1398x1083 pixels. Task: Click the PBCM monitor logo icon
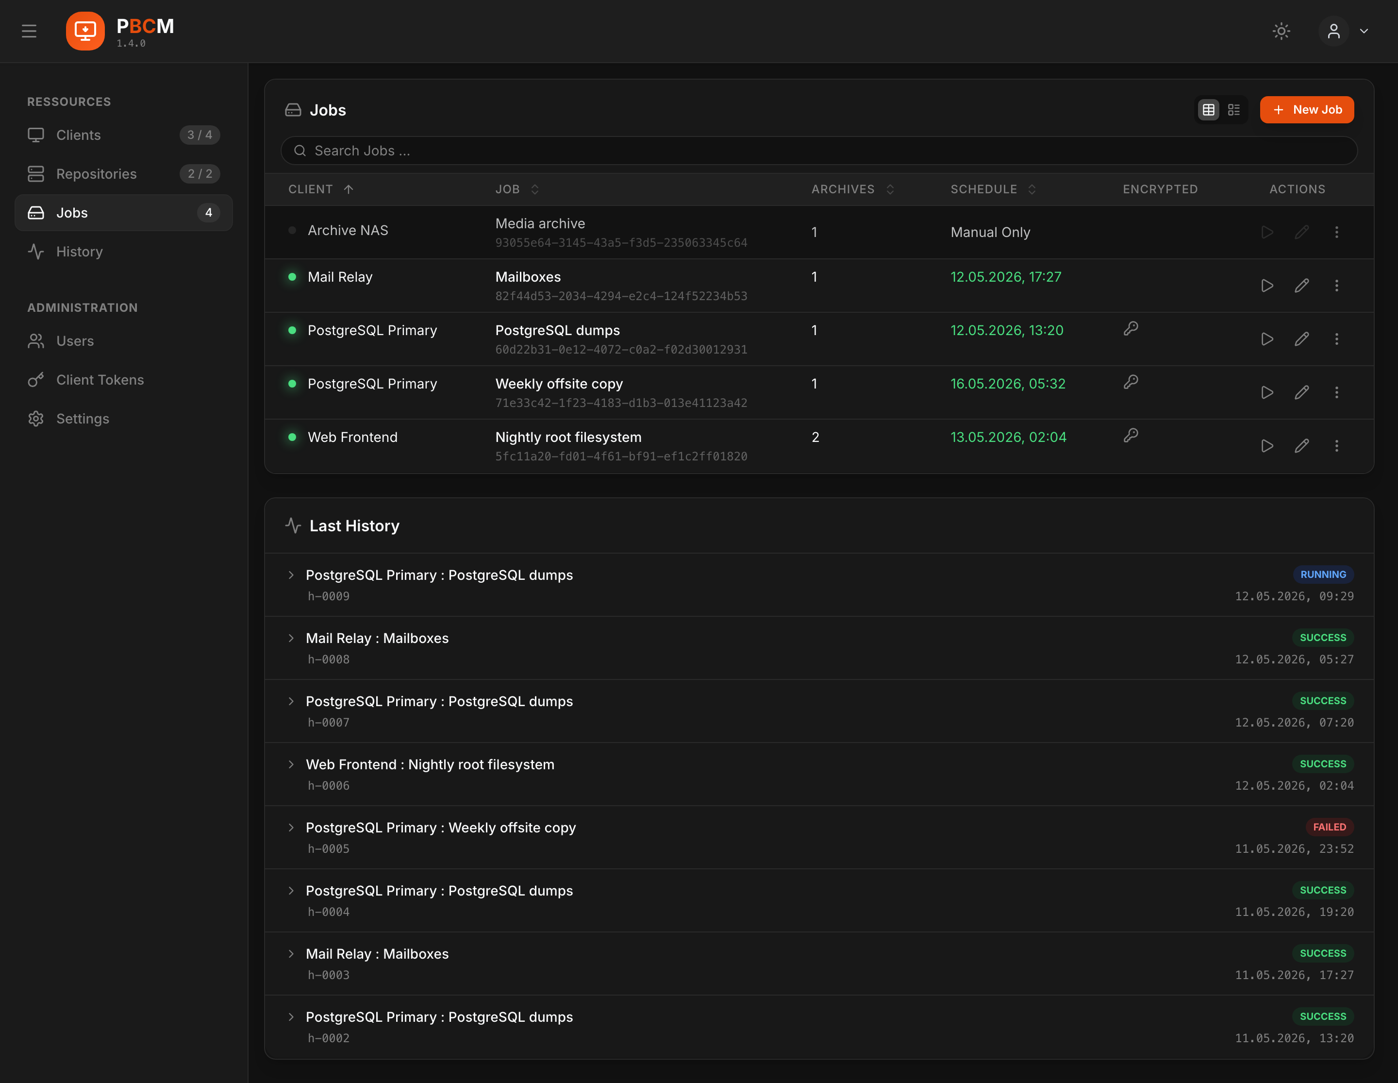click(85, 31)
